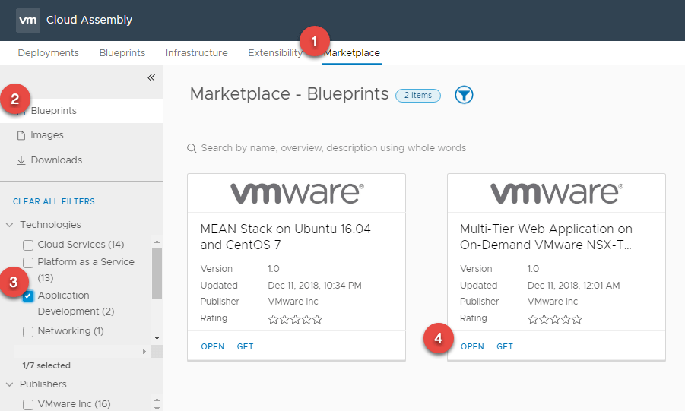The width and height of the screenshot is (685, 411).
Task: Switch to the Deployments tab
Action: [48, 53]
